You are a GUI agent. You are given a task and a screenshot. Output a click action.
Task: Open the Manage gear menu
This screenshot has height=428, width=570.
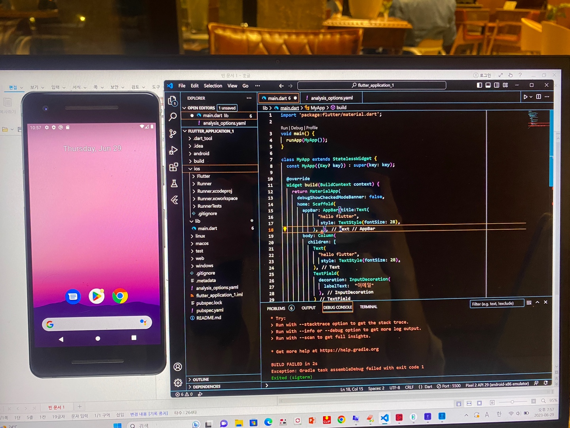(178, 383)
